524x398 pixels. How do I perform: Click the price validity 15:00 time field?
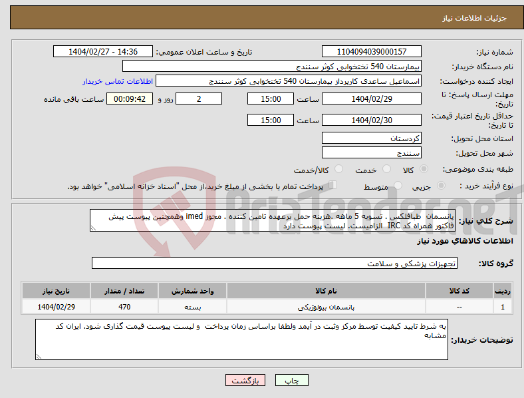[271, 120]
